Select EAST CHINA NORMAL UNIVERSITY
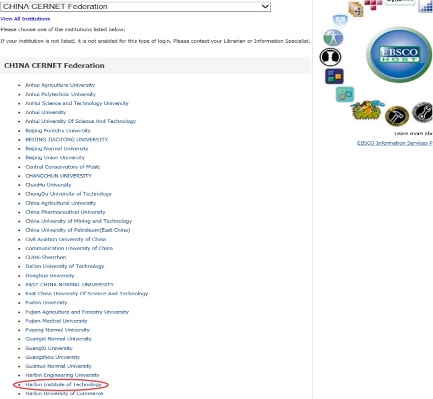 tap(69, 285)
